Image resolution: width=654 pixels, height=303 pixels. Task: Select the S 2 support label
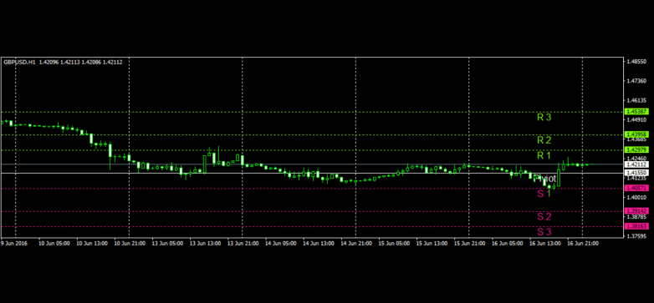click(544, 216)
